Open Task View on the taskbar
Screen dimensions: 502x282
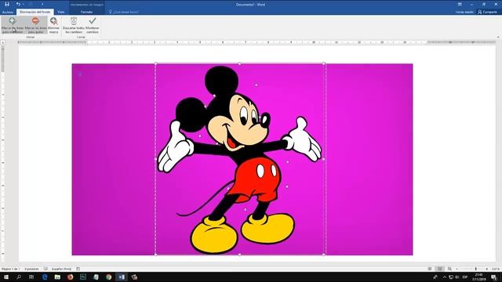[x=31, y=277]
